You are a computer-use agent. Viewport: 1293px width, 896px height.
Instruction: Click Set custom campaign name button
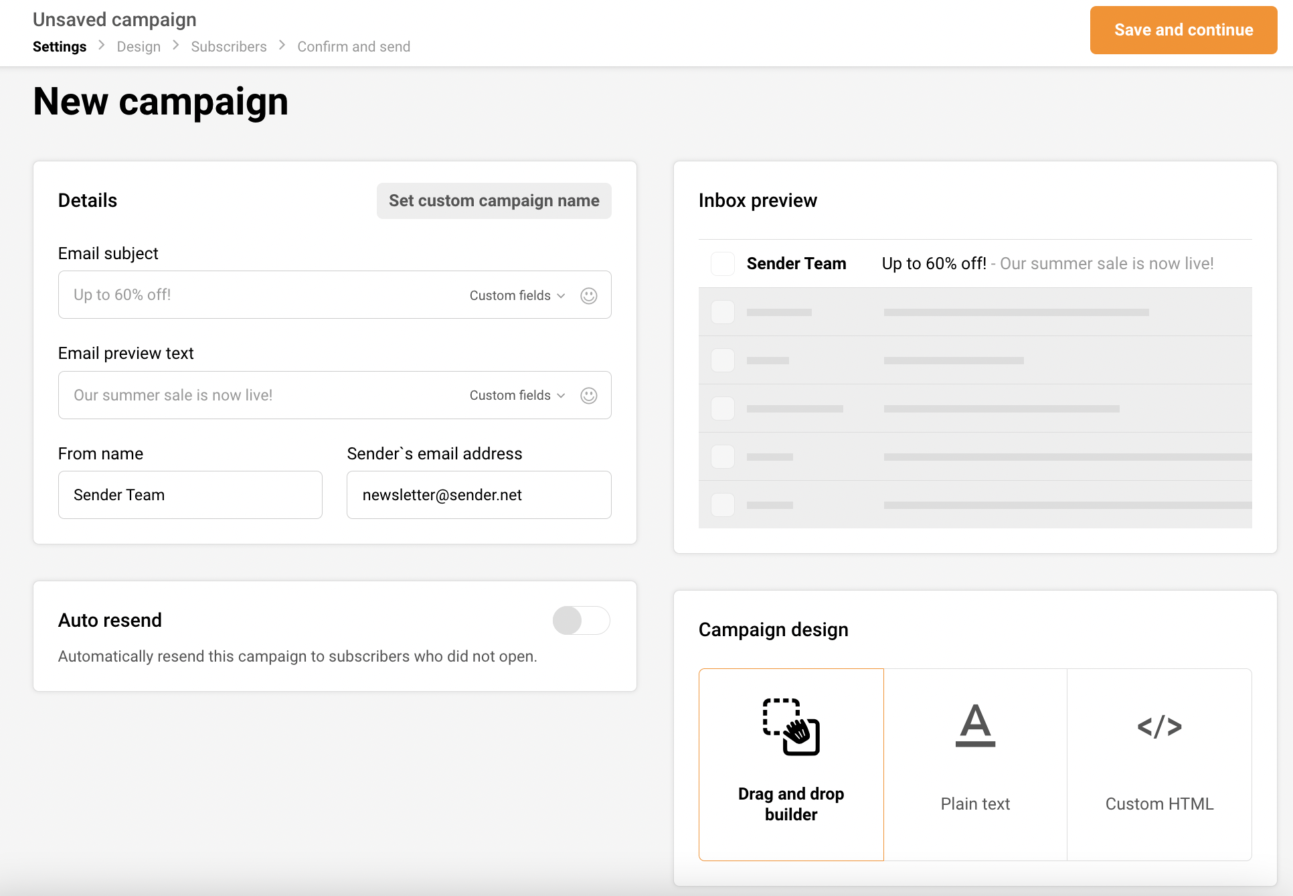(x=494, y=201)
